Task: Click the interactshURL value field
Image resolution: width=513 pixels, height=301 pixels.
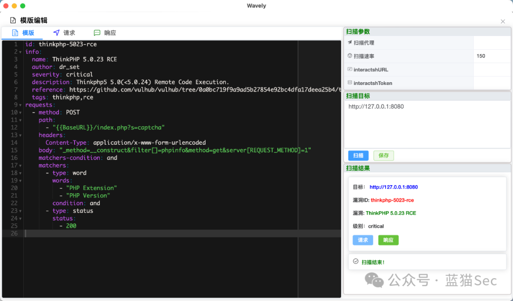Action: coord(492,69)
